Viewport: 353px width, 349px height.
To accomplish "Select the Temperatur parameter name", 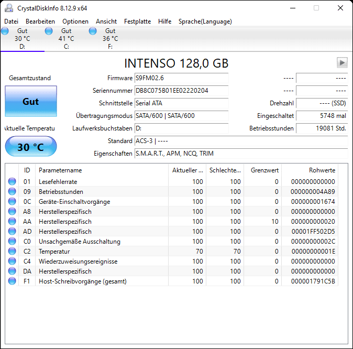I will (x=54, y=252).
